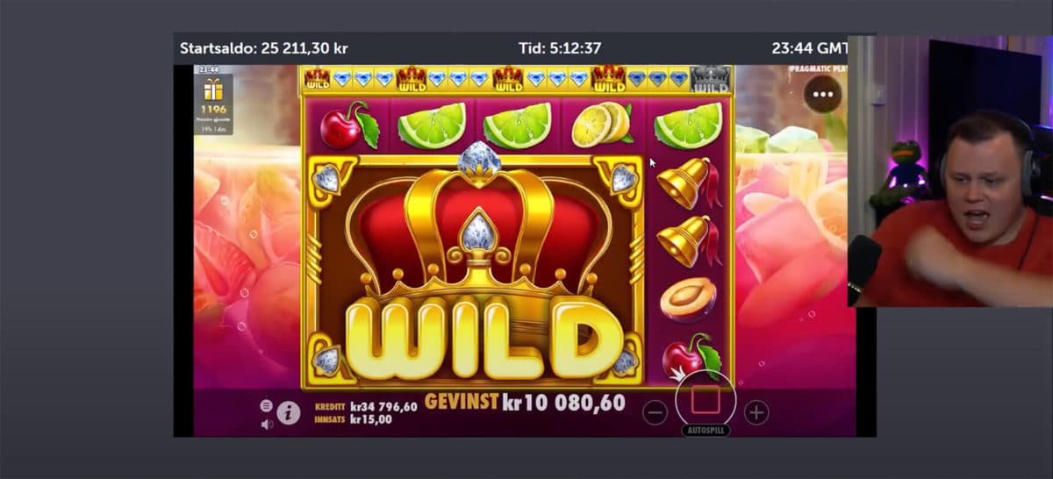Click the gift box rewards icon
1053x479 pixels.
coord(213,89)
